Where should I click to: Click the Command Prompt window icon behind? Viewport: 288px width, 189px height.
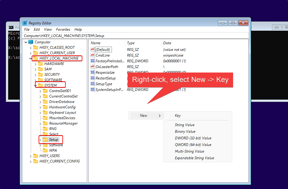point(11,27)
